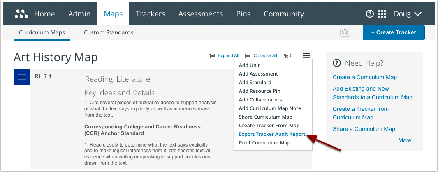
Task: Click the Create Tracker button
Action: [393, 32]
